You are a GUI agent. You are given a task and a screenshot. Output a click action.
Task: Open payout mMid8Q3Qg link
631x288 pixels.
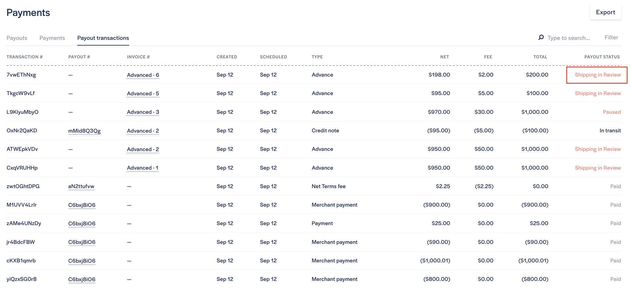pyautogui.click(x=84, y=131)
